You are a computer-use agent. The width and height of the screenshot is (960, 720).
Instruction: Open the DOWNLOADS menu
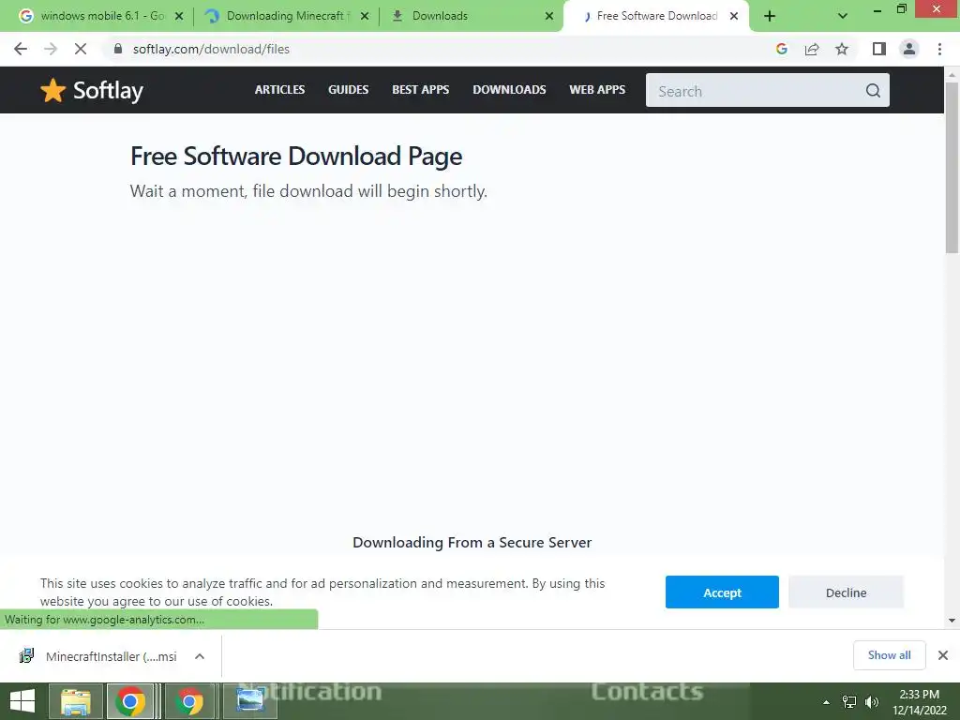[509, 90]
